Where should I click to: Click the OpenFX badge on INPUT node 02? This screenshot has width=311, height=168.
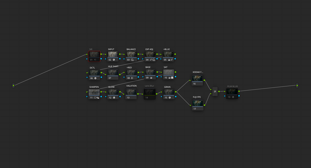pyautogui.click(x=114, y=60)
